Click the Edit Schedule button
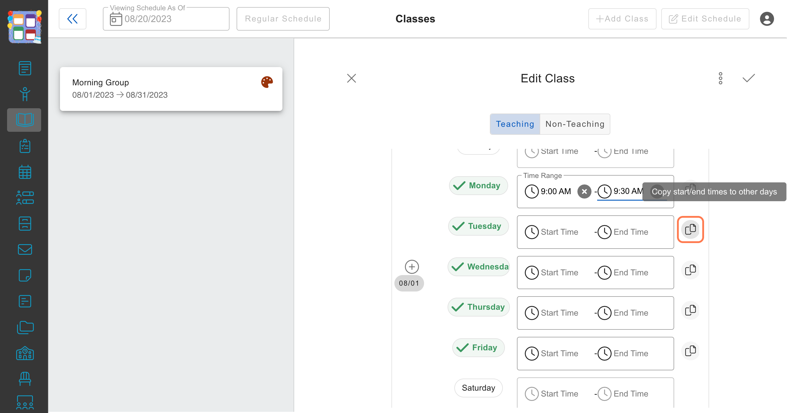 click(x=705, y=19)
